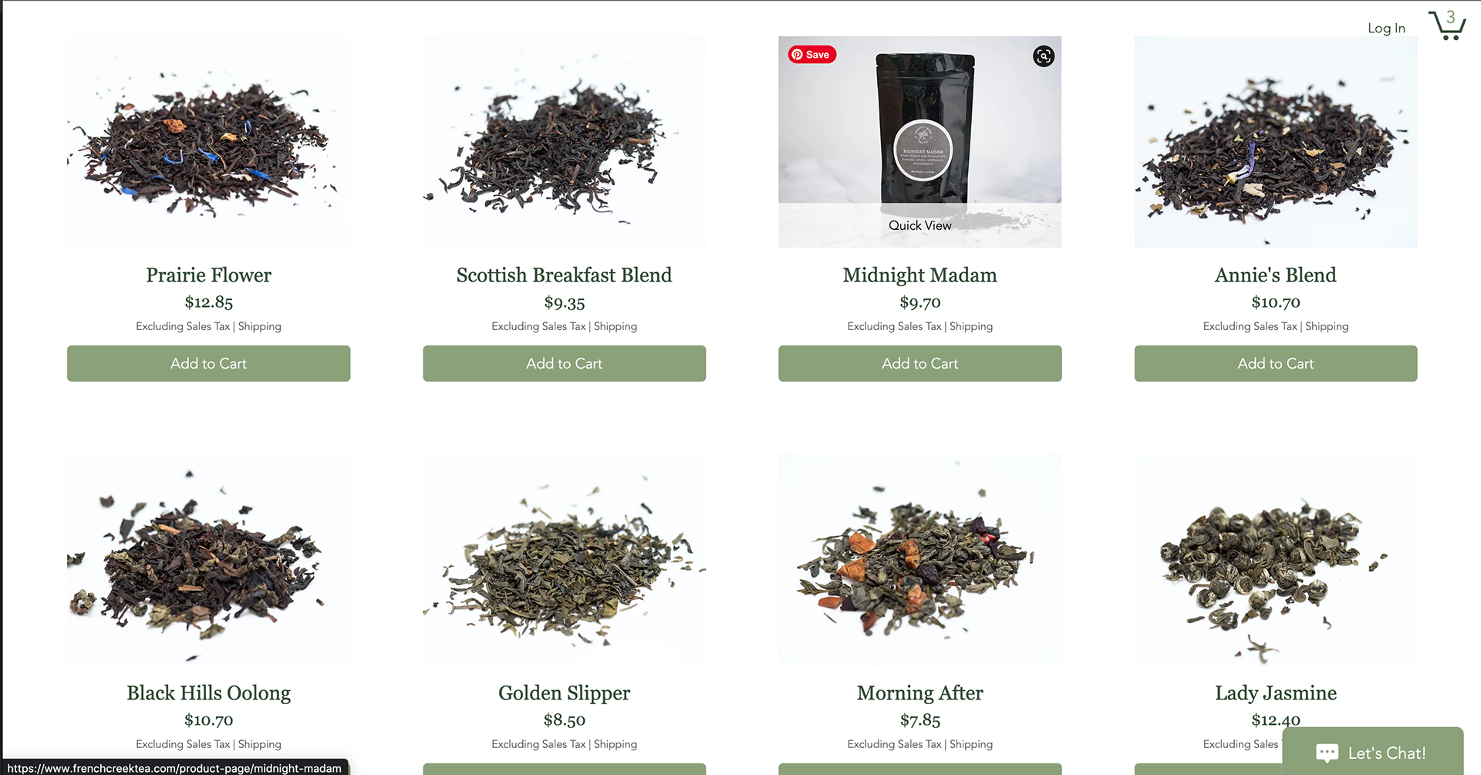Open the Black Hills Oolong tea image
Viewport: 1481px width, 775px height.
pos(208,560)
